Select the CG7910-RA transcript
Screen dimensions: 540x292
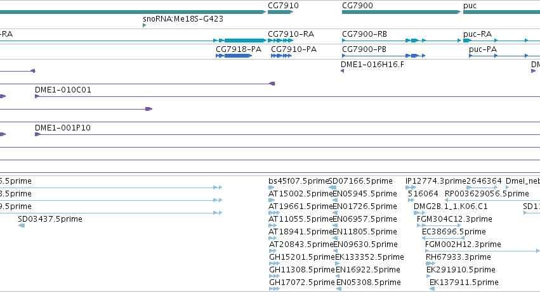[280, 41]
